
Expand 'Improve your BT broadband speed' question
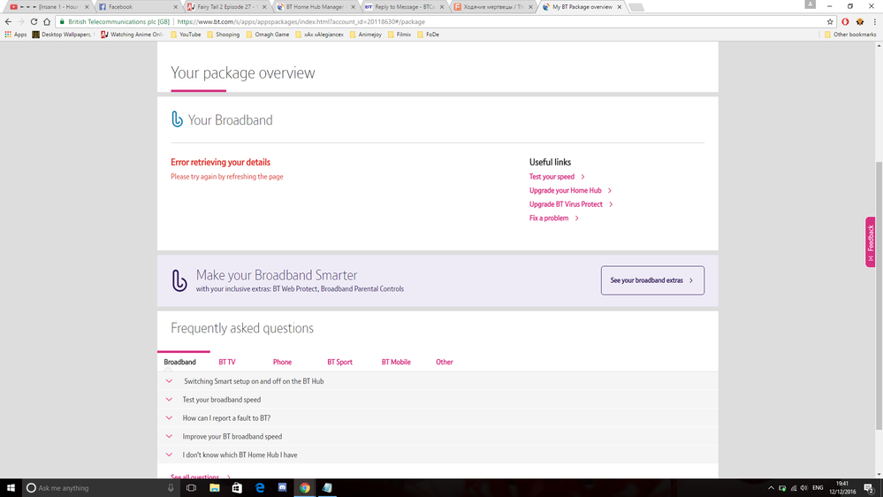pos(438,436)
